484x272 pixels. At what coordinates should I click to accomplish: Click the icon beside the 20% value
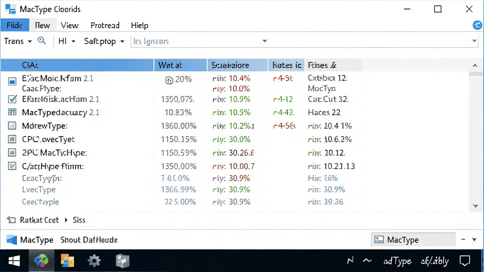click(169, 80)
